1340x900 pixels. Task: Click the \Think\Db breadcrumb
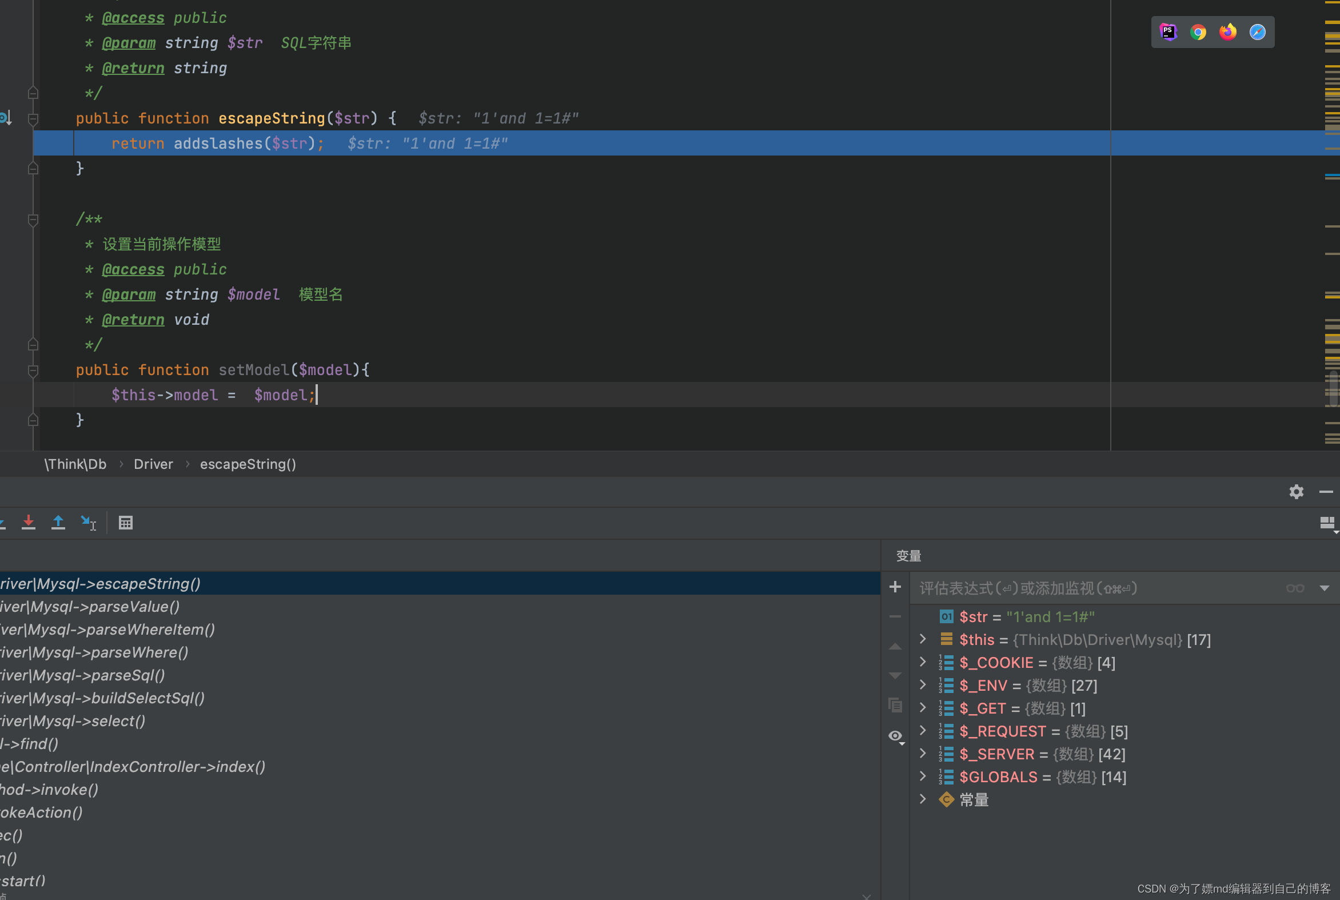tap(75, 464)
